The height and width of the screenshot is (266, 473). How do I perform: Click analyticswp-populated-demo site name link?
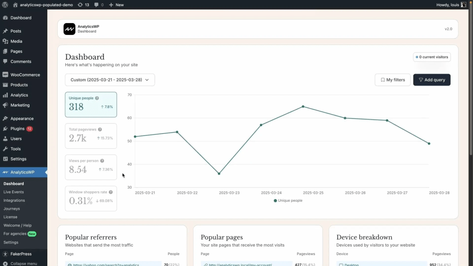click(46, 5)
